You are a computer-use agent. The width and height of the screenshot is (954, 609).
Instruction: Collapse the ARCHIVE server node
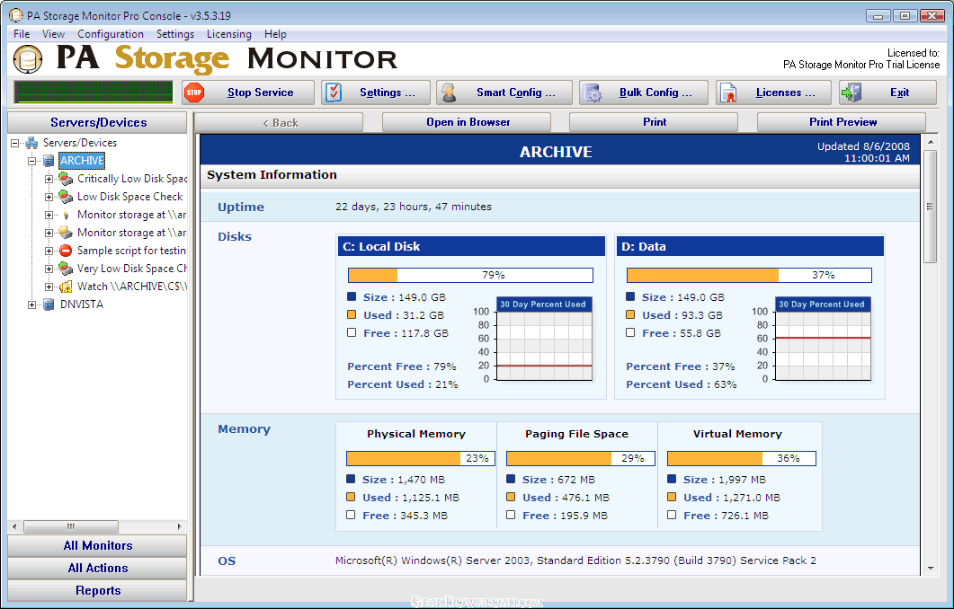click(31, 161)
